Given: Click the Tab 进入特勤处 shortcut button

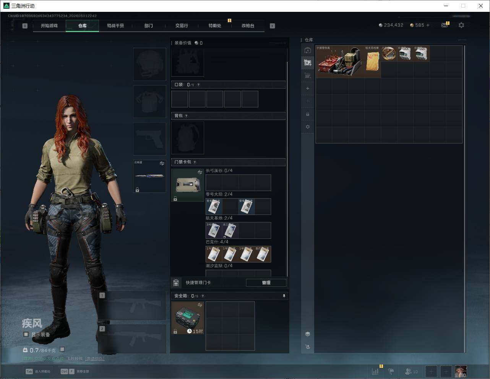Looking at the screenshot, I should click(38, 371).
